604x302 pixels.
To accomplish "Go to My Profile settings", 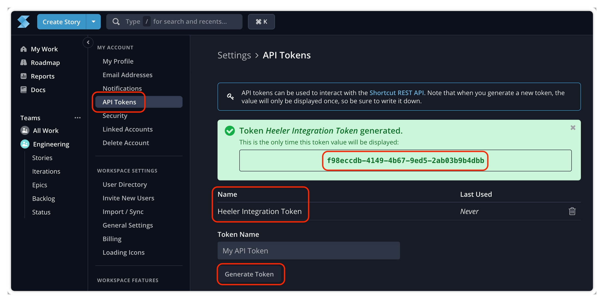I will (118, 61).
